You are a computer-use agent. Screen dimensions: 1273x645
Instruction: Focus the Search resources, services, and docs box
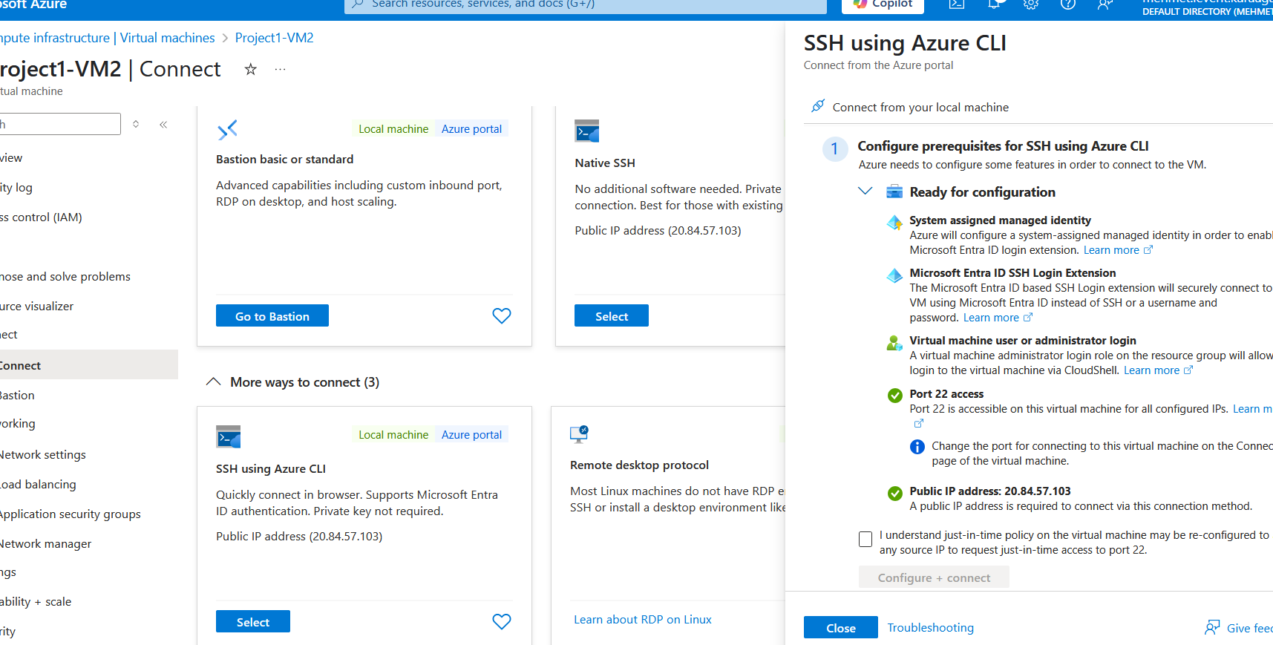[x=586, y=5]
